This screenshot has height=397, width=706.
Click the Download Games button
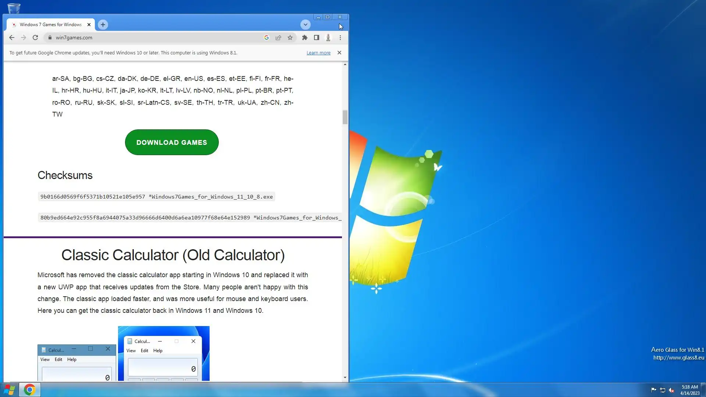[x=172, y=142]
